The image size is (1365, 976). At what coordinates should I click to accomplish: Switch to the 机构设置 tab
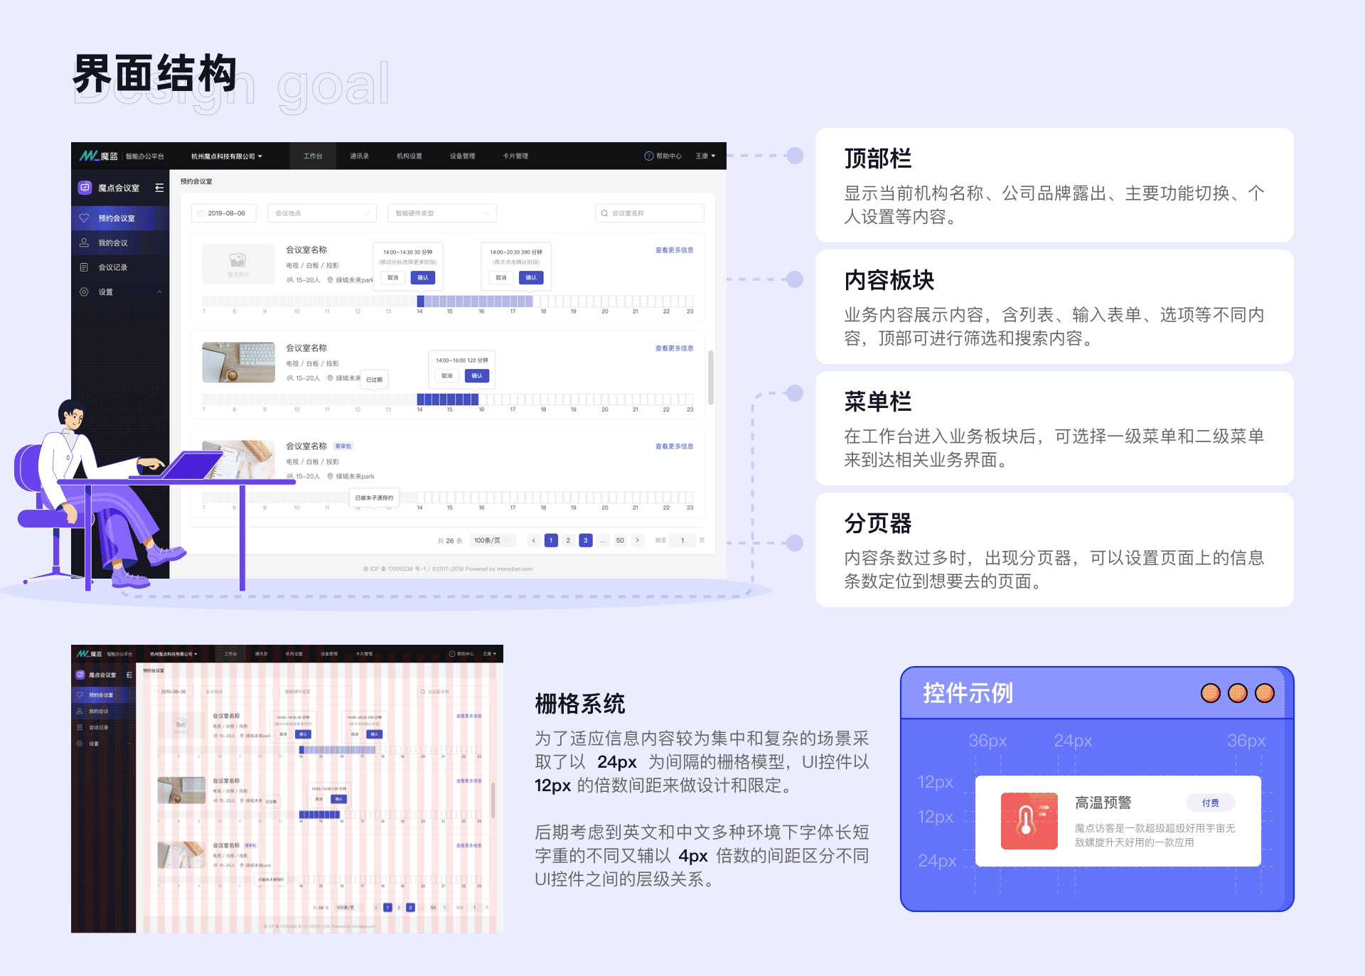click(x=409, y=156)
